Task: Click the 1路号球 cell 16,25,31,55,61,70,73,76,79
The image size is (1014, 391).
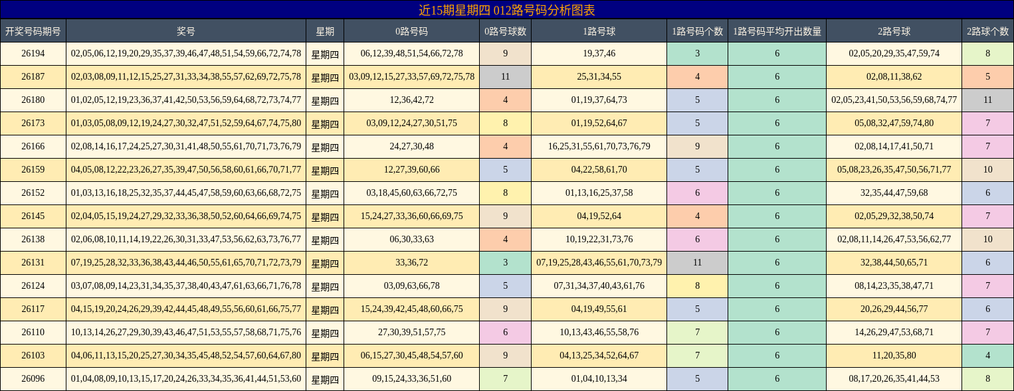Action: coord(599,147)
